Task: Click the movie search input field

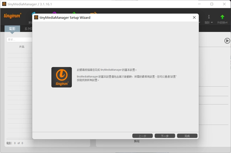Action: point(19,40)
